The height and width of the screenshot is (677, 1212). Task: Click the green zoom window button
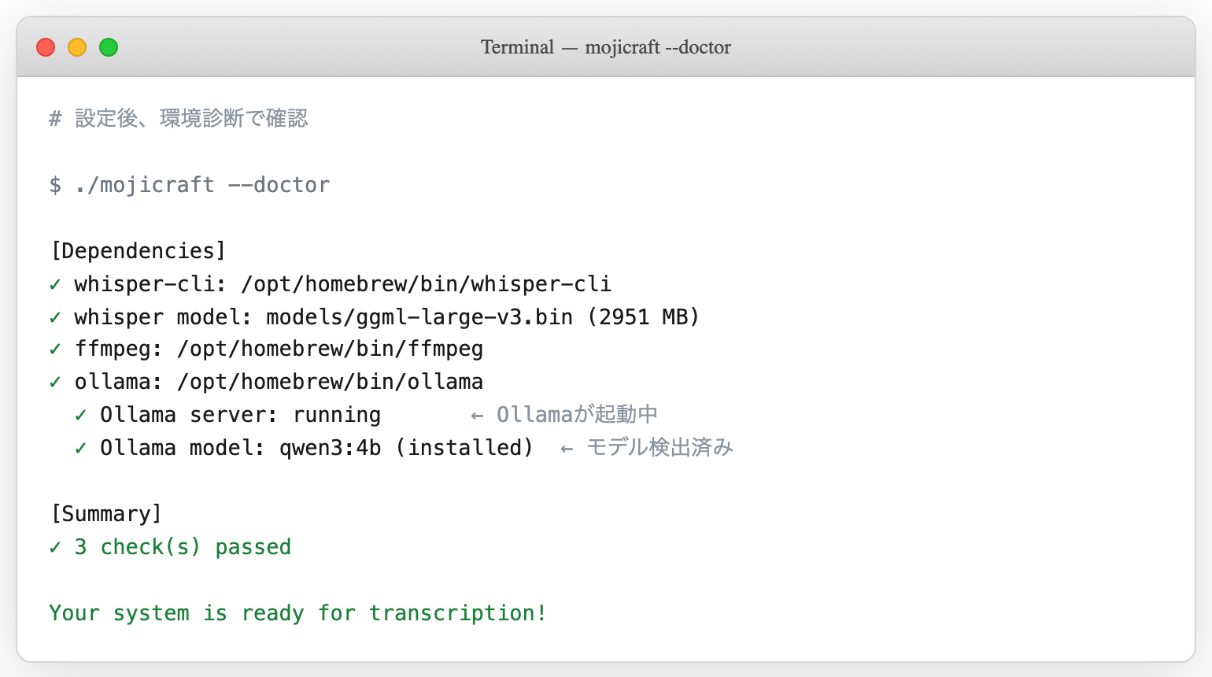[x=109, y=47]
